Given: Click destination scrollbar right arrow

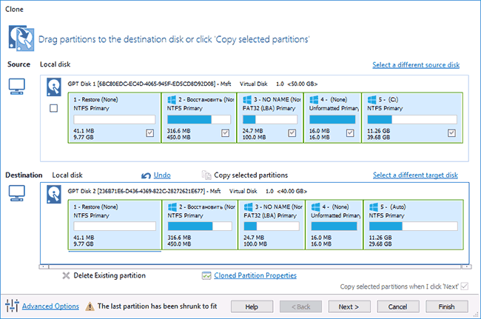Looking at the screenshot, I should pos(467,266).
